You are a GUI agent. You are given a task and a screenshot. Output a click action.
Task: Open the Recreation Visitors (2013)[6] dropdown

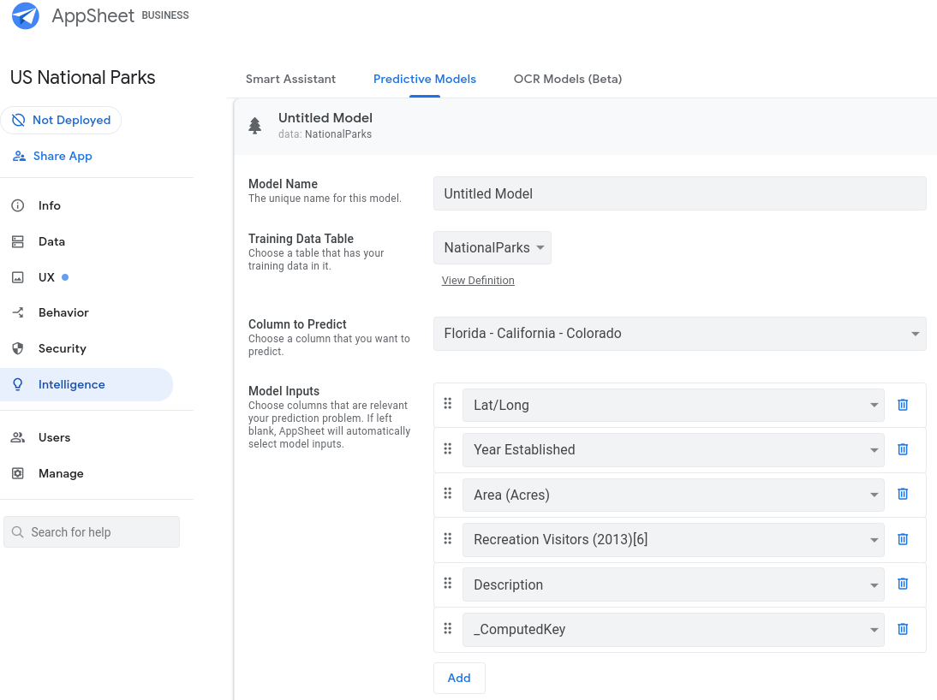(x=673, y=539)
